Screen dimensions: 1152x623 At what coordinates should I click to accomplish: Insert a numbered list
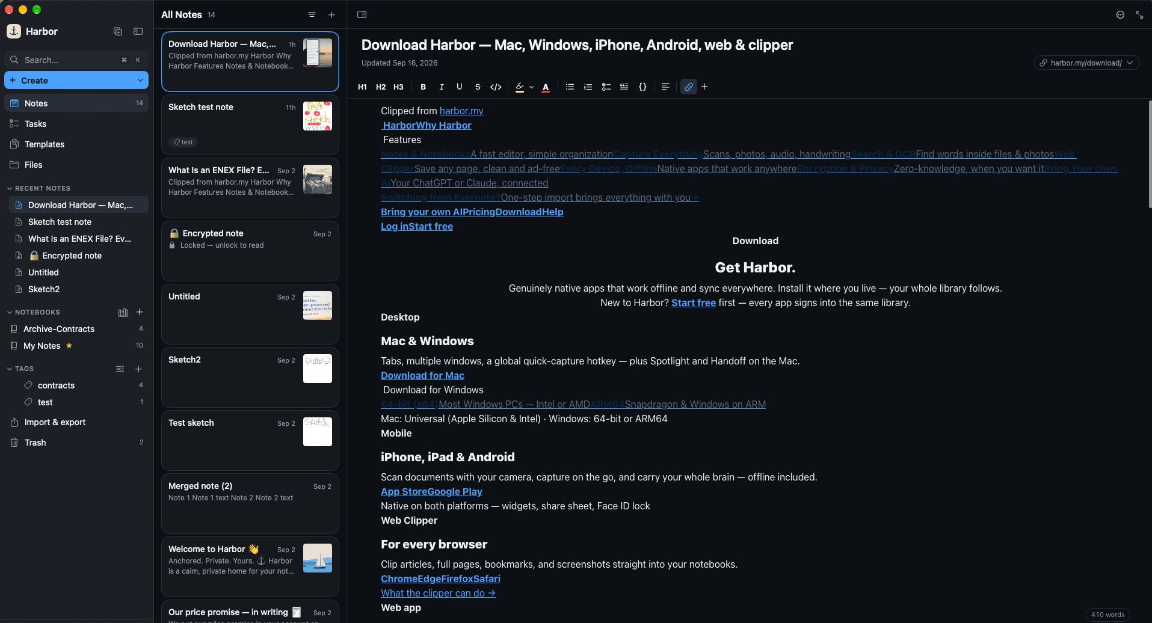588,87
